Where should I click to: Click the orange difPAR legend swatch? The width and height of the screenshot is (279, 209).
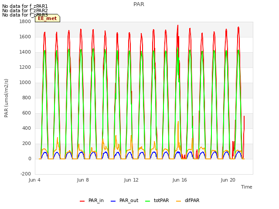pyautogui.click(x=178, y=201)
